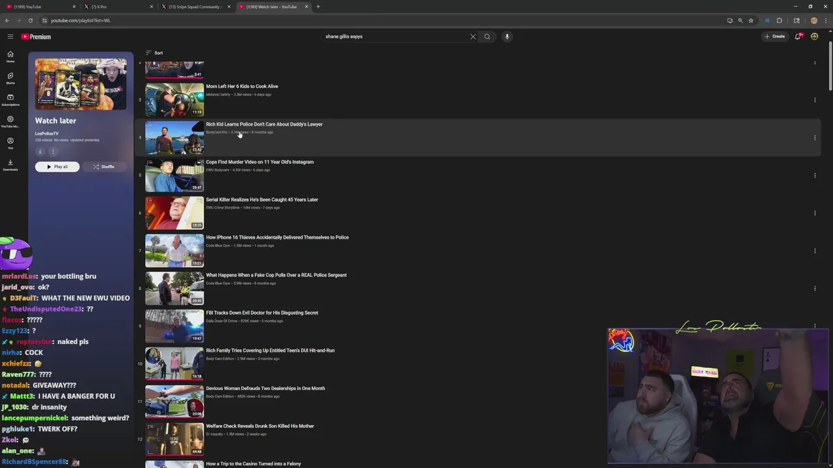Open Rich Kid Learns Police Don't Care video
This screenshot has width=833, height=468.
(x=264, y=124)
